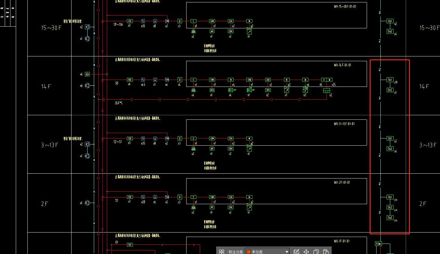Viewport: 440px width, 254px height.
Task: Select the P pressure switch symbol on 14F
Action: [x=305, y=91]
